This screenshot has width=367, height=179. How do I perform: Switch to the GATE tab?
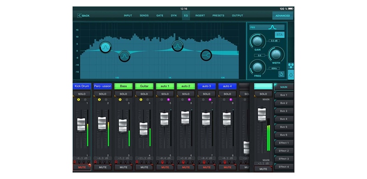[160, 16]
